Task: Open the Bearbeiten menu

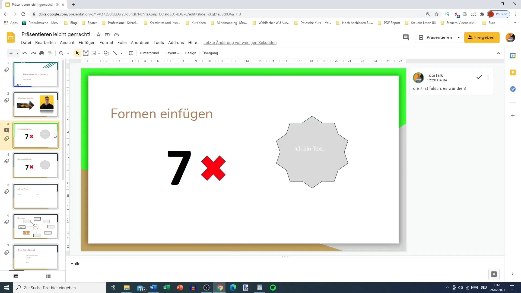Action: point(45,43)
